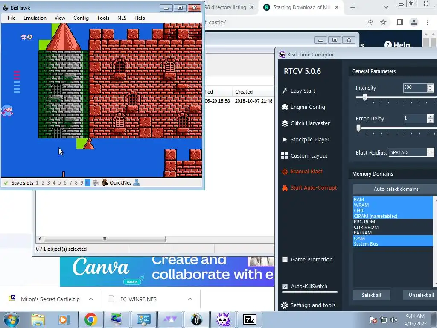
Task: Select save slot 5 in BizHawk
Action: point(59,183)
